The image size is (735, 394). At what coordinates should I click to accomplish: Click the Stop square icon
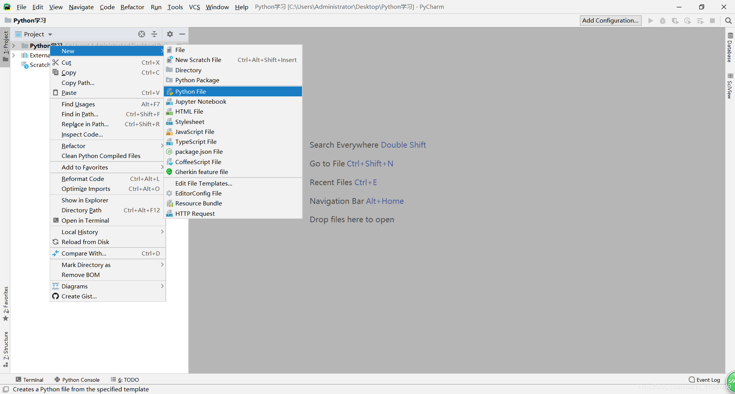[712, 21]
